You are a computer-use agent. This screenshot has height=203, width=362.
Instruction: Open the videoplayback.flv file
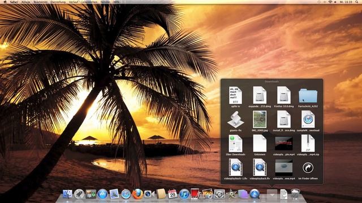click(x=260, y=167)
